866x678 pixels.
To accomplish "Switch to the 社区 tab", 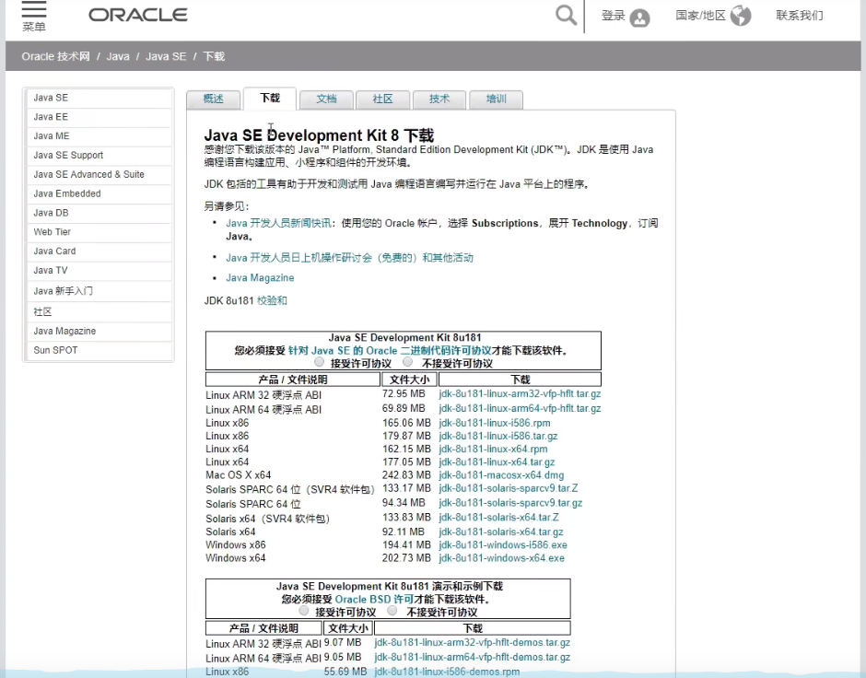I will [382, 99].
